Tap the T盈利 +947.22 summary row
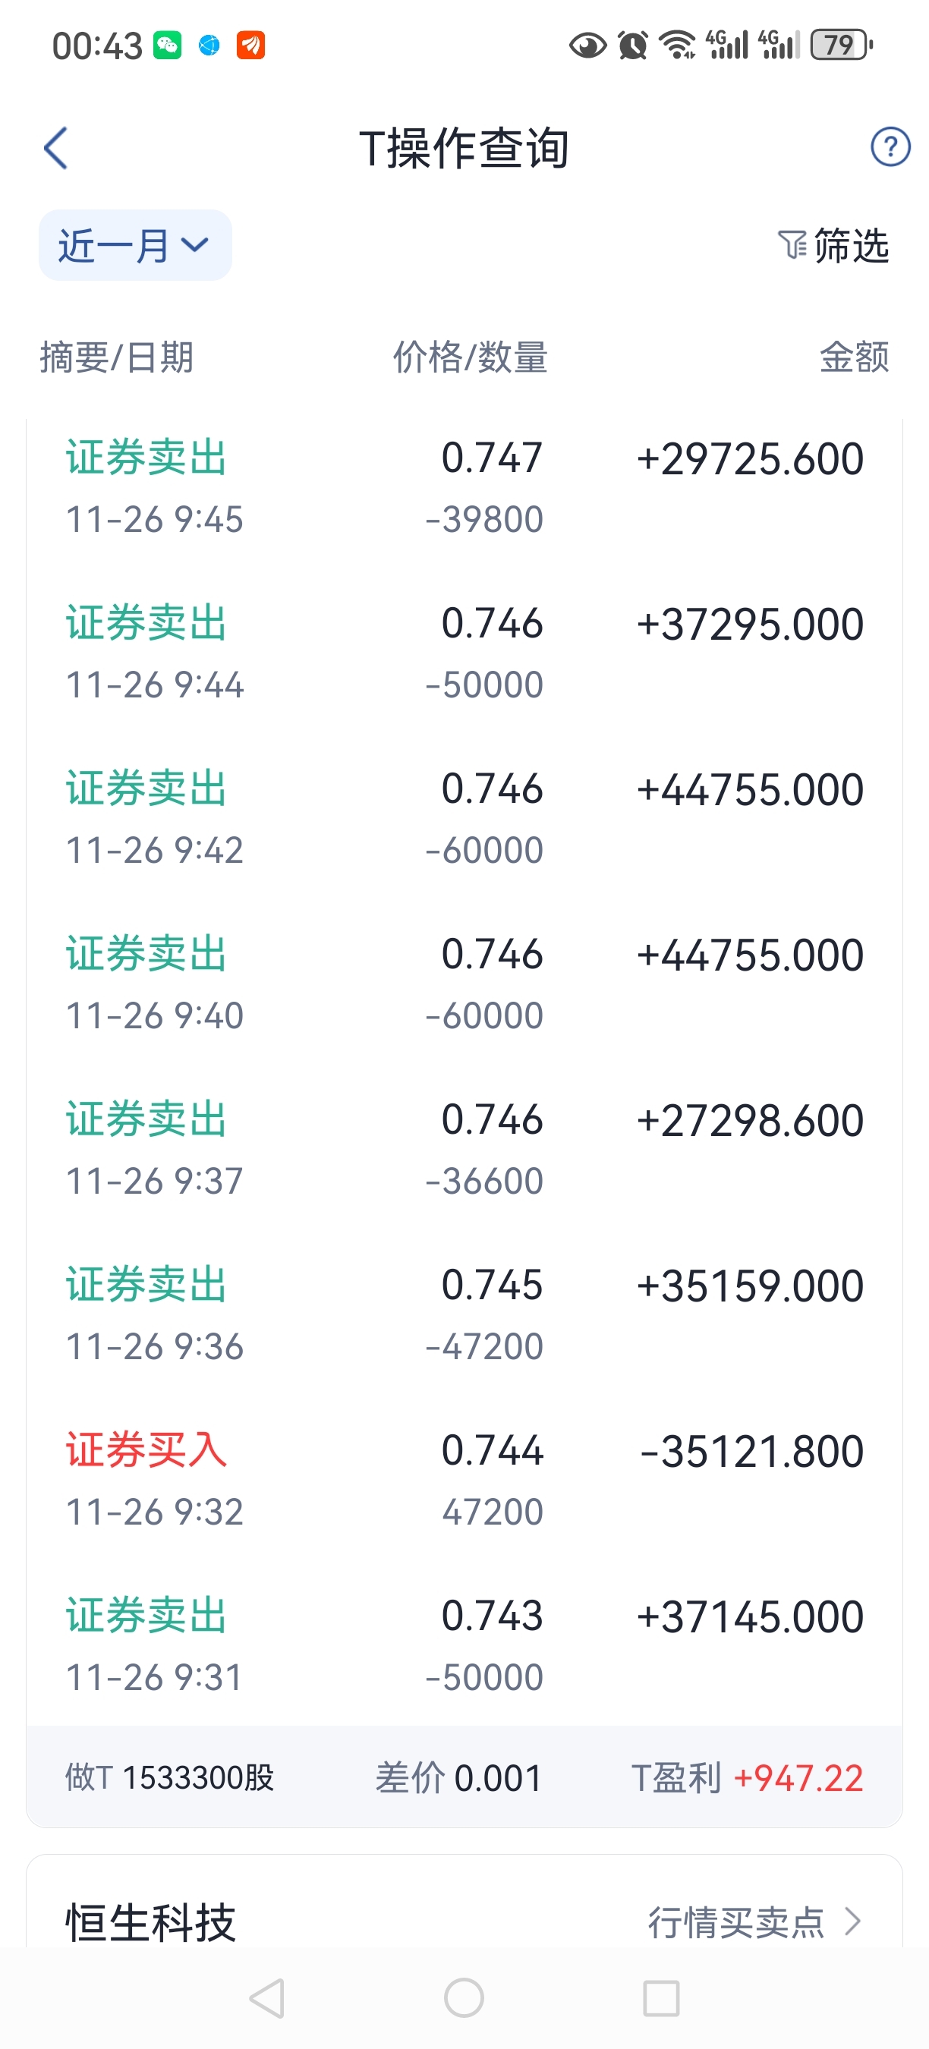The width and height of the screenshot is (929, 2049). tap(464, 1777)
